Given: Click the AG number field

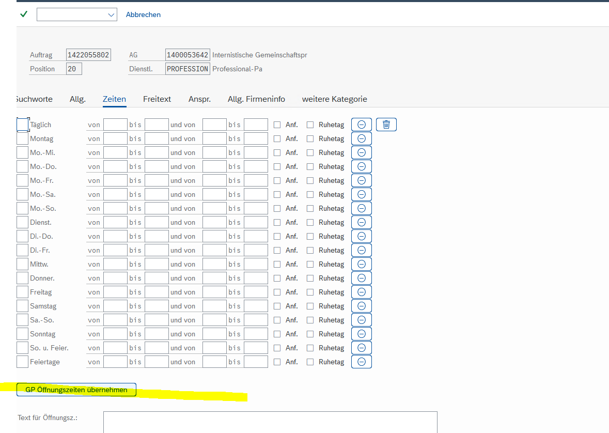Looking at the screenshot, I should (188, 55).
